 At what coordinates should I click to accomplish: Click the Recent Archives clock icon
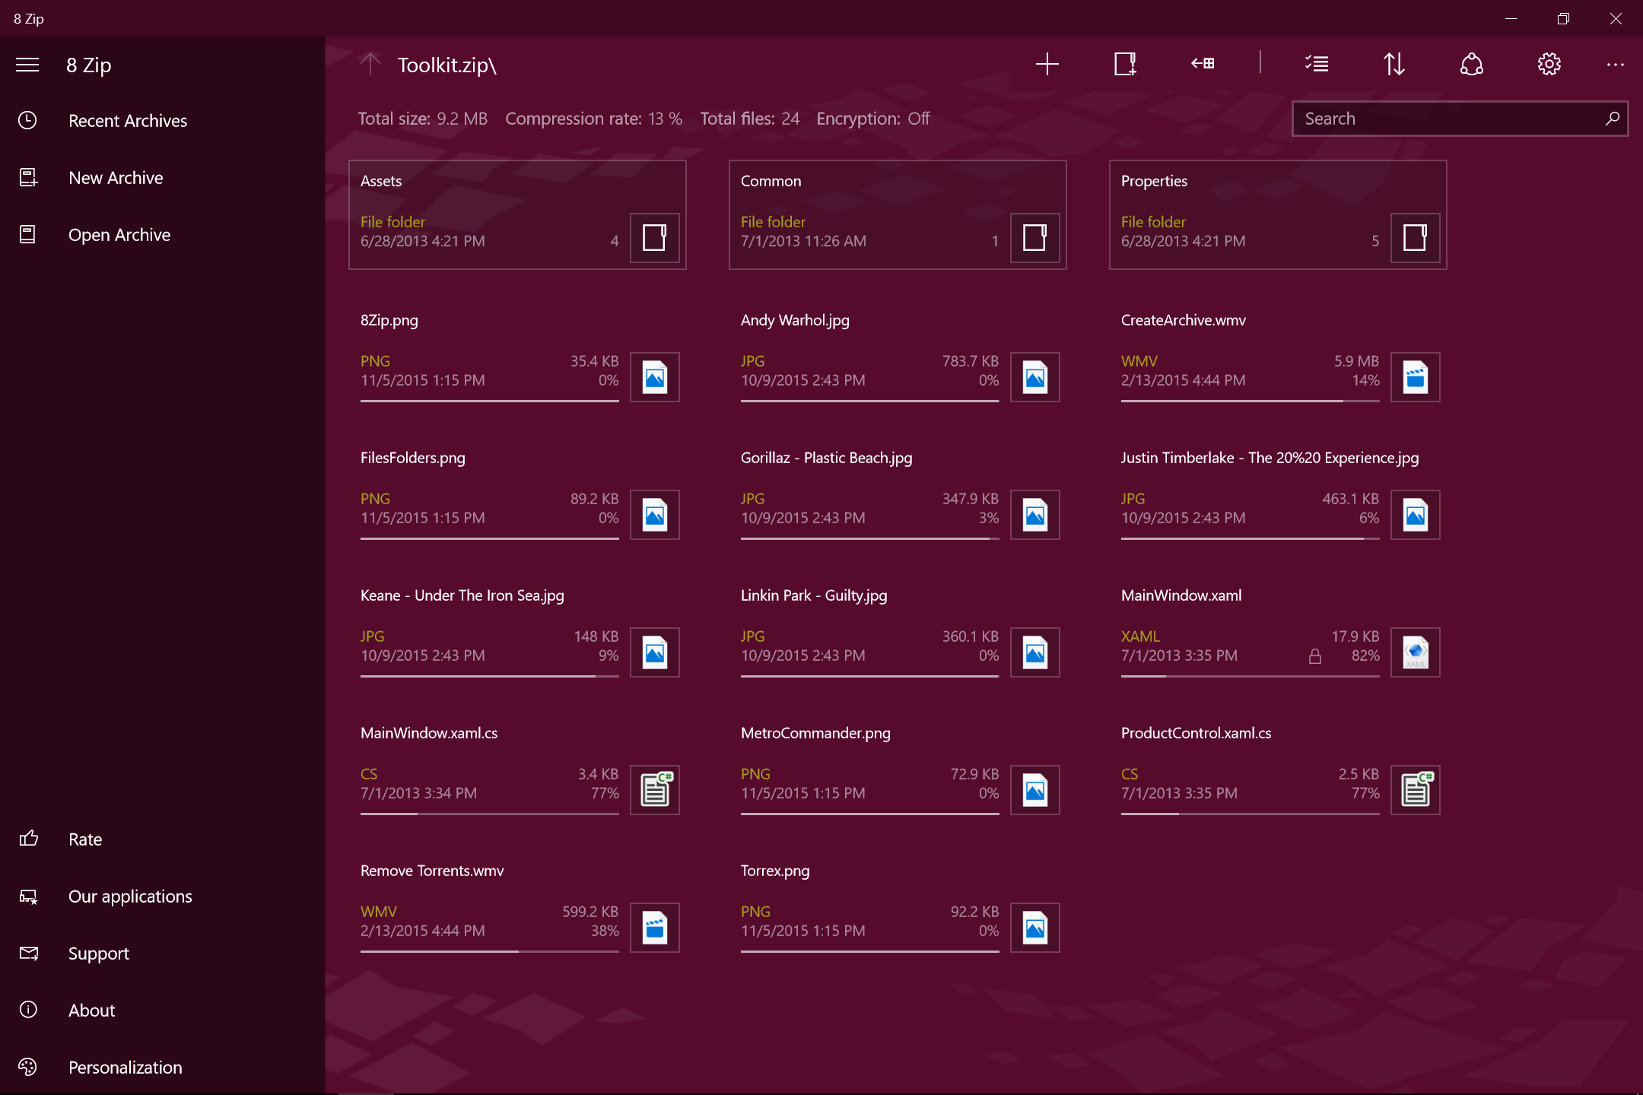coord(27,120)
